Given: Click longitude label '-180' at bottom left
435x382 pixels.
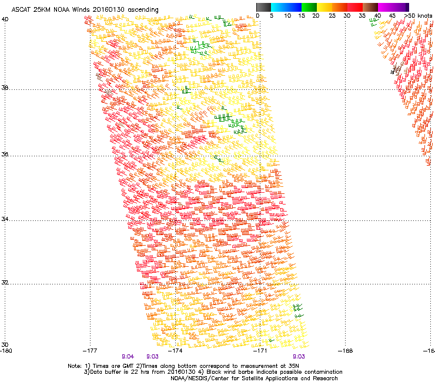Looking at the screenshot, I should (x=6, y=350).
